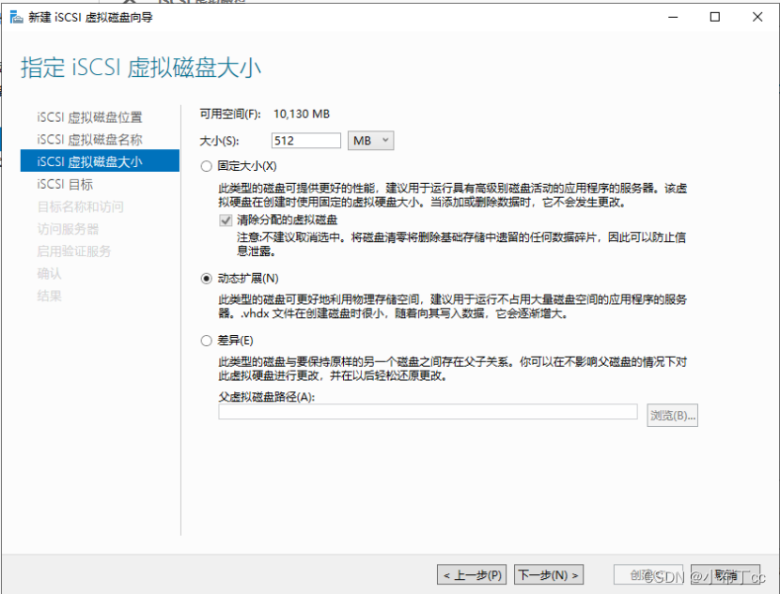Select the 动态扩展(N) radio button
The width and height of the screenshot is (780, 594).
pos(207,277)
